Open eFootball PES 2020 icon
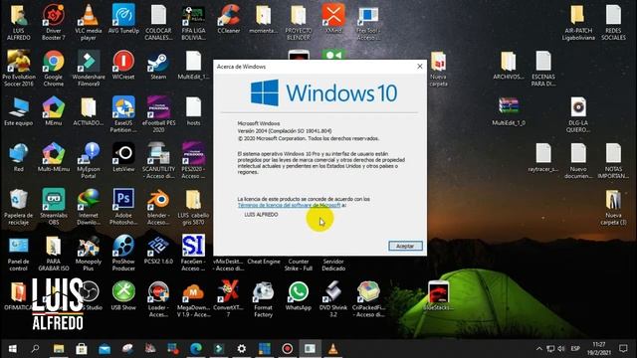Screen dimensions: 637x358 158,115
